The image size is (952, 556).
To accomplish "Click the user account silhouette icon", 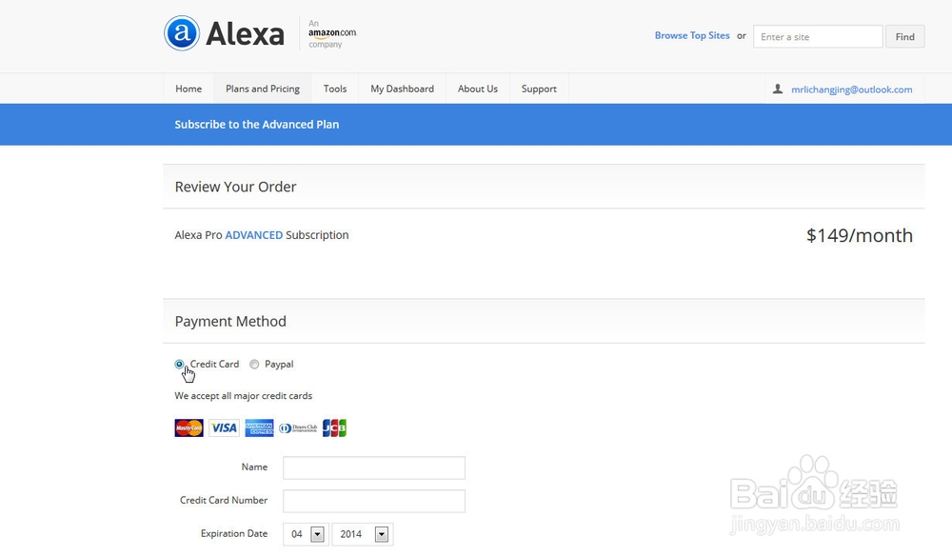I will tap(777, 89).
